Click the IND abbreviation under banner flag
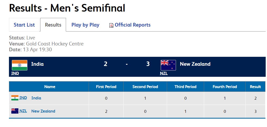 click(x=15, y=74)
